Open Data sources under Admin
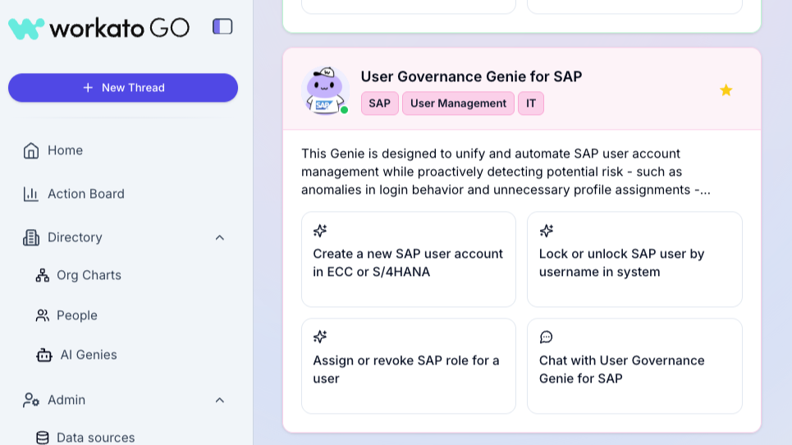The height and width of the screenshot is (445, 792). 95,437
